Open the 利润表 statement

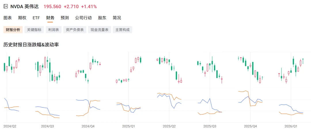click(53, 30)
